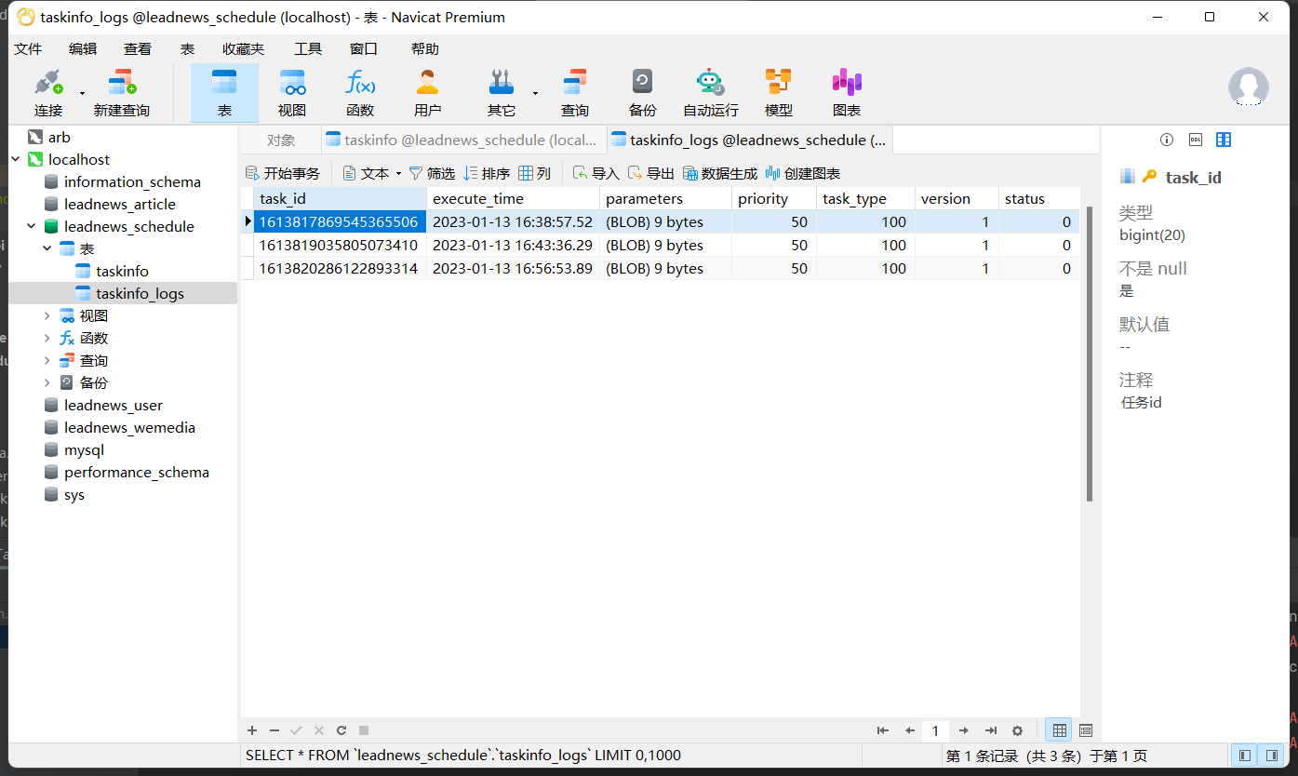
Task: Open the 查询 (Query) toolbar icon
Action: pos(575,93)
